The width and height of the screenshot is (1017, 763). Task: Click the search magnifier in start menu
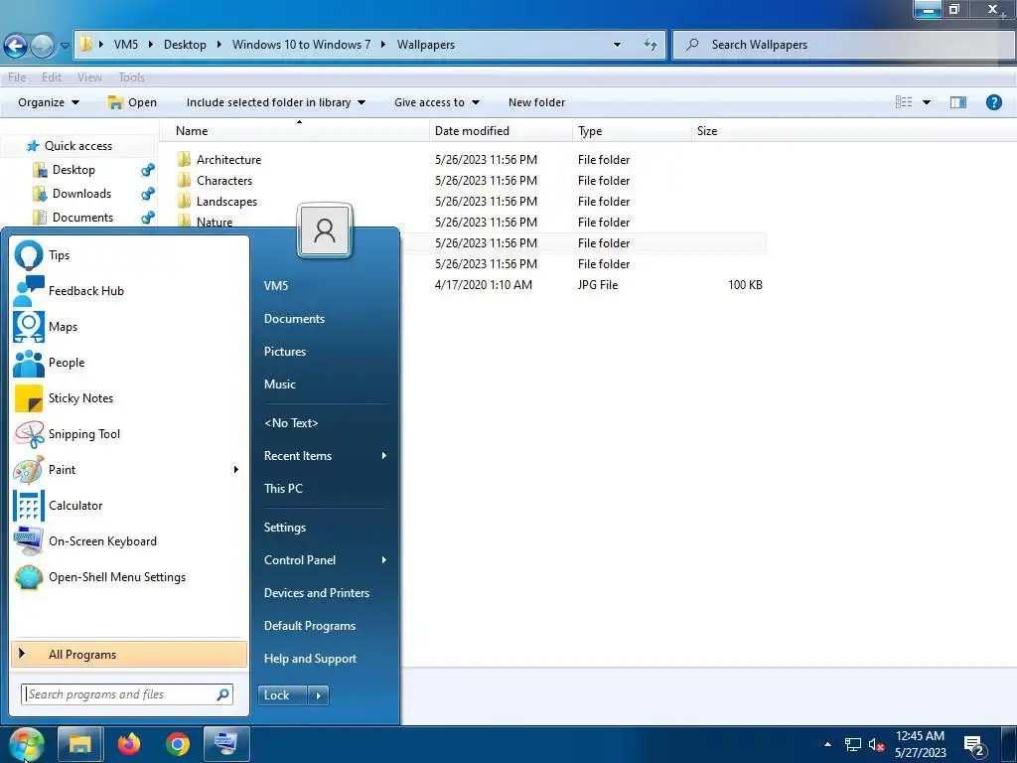[x=222, y=694]
